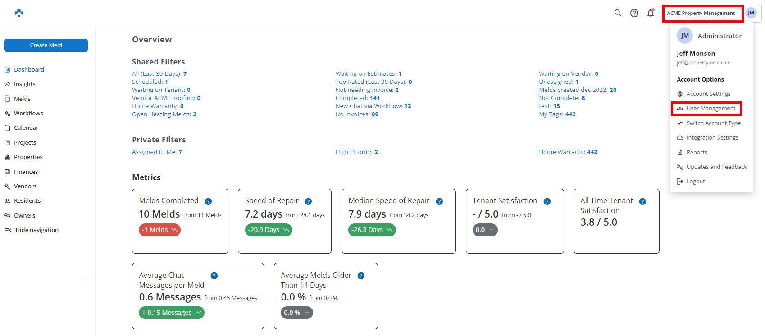Open ACME Property Management account dropdown

click(x=701, y=13)
